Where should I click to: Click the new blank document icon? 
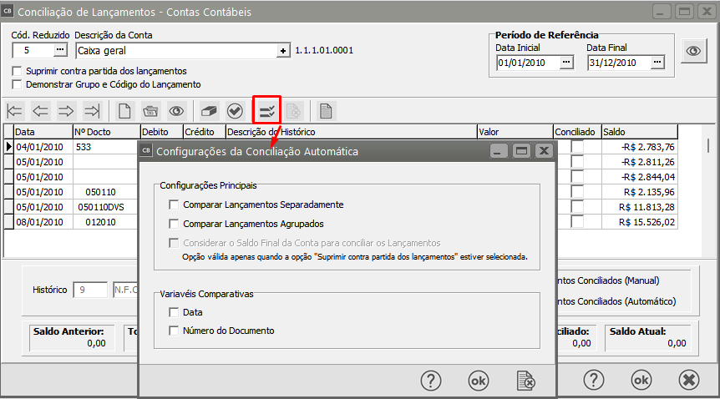pyautogui.click(x=124, y=110)
